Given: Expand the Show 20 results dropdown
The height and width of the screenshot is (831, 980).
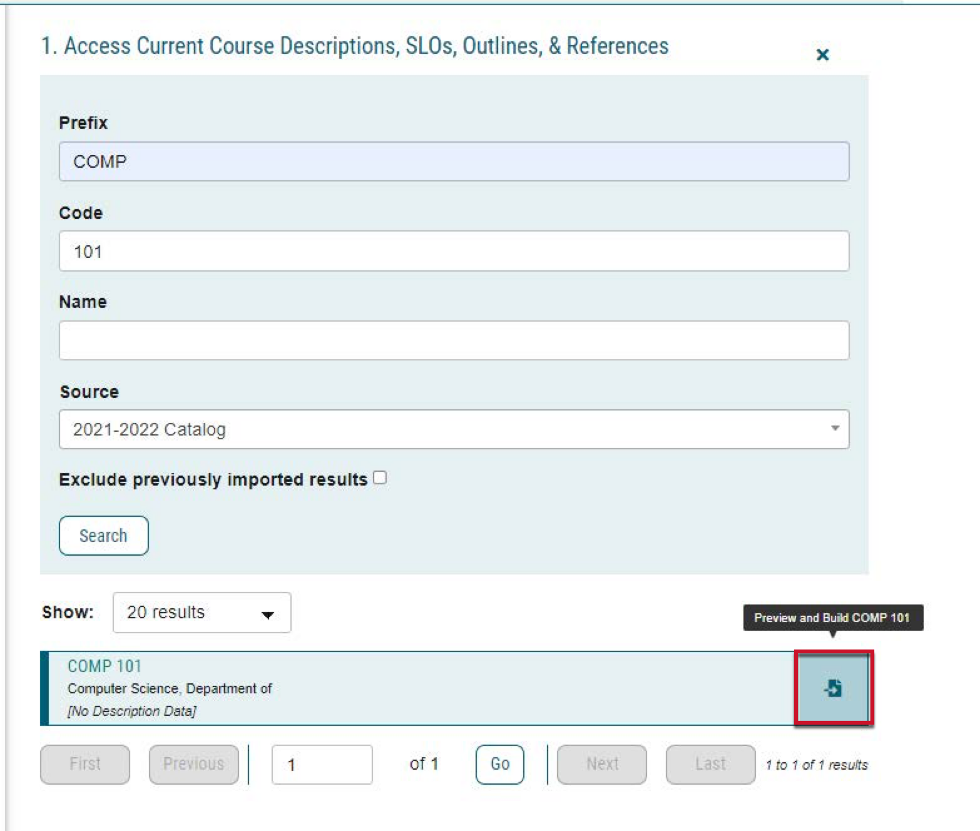Looking at the screenshot, I should pos(202,612).
